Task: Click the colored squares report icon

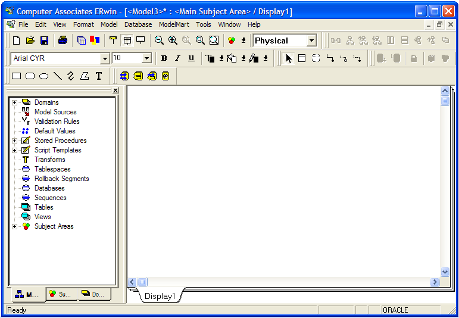Action: 95,40
